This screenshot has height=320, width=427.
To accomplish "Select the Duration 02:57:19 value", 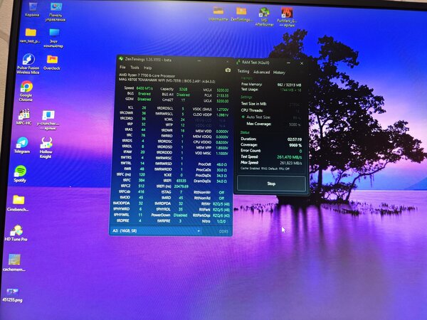I will click(x=295, y=139).
